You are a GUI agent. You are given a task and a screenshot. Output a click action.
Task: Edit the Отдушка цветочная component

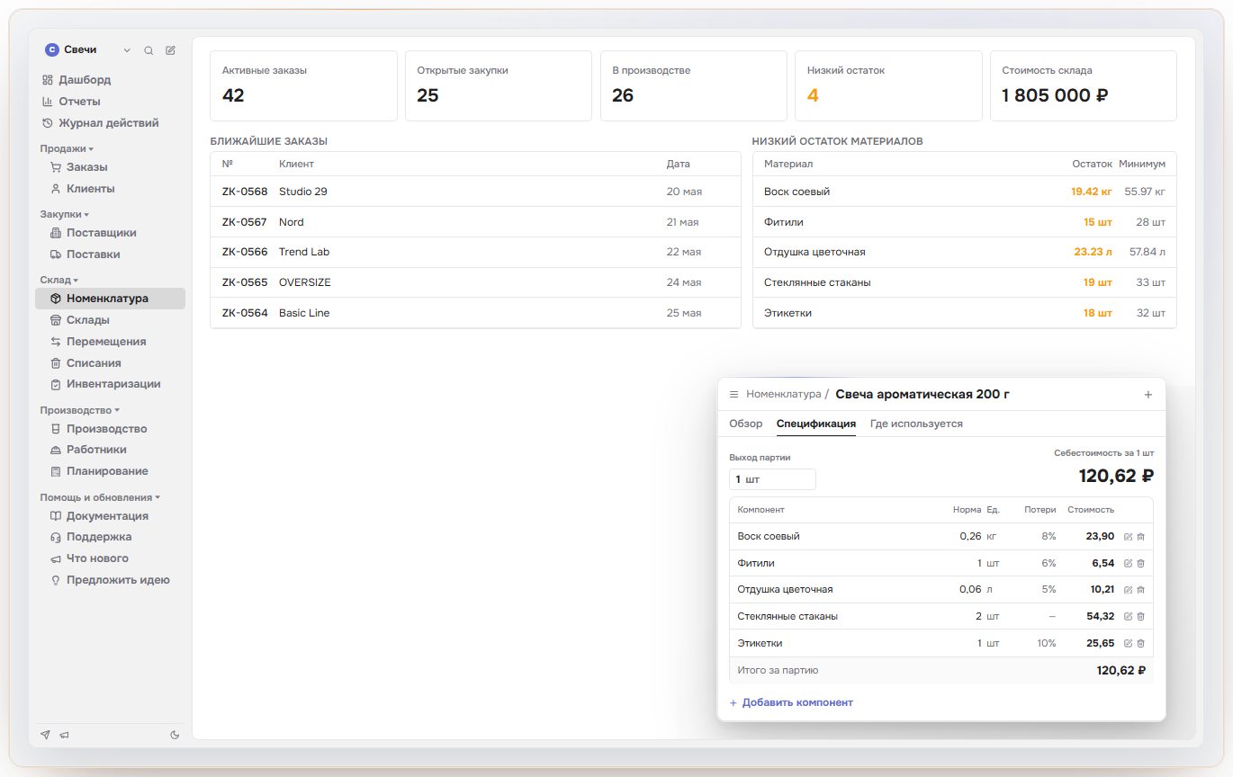point(1129,590)
